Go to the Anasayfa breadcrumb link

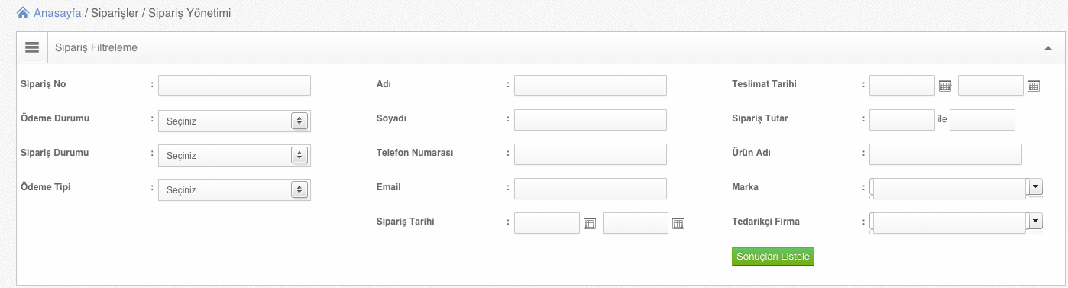(57, 13)
